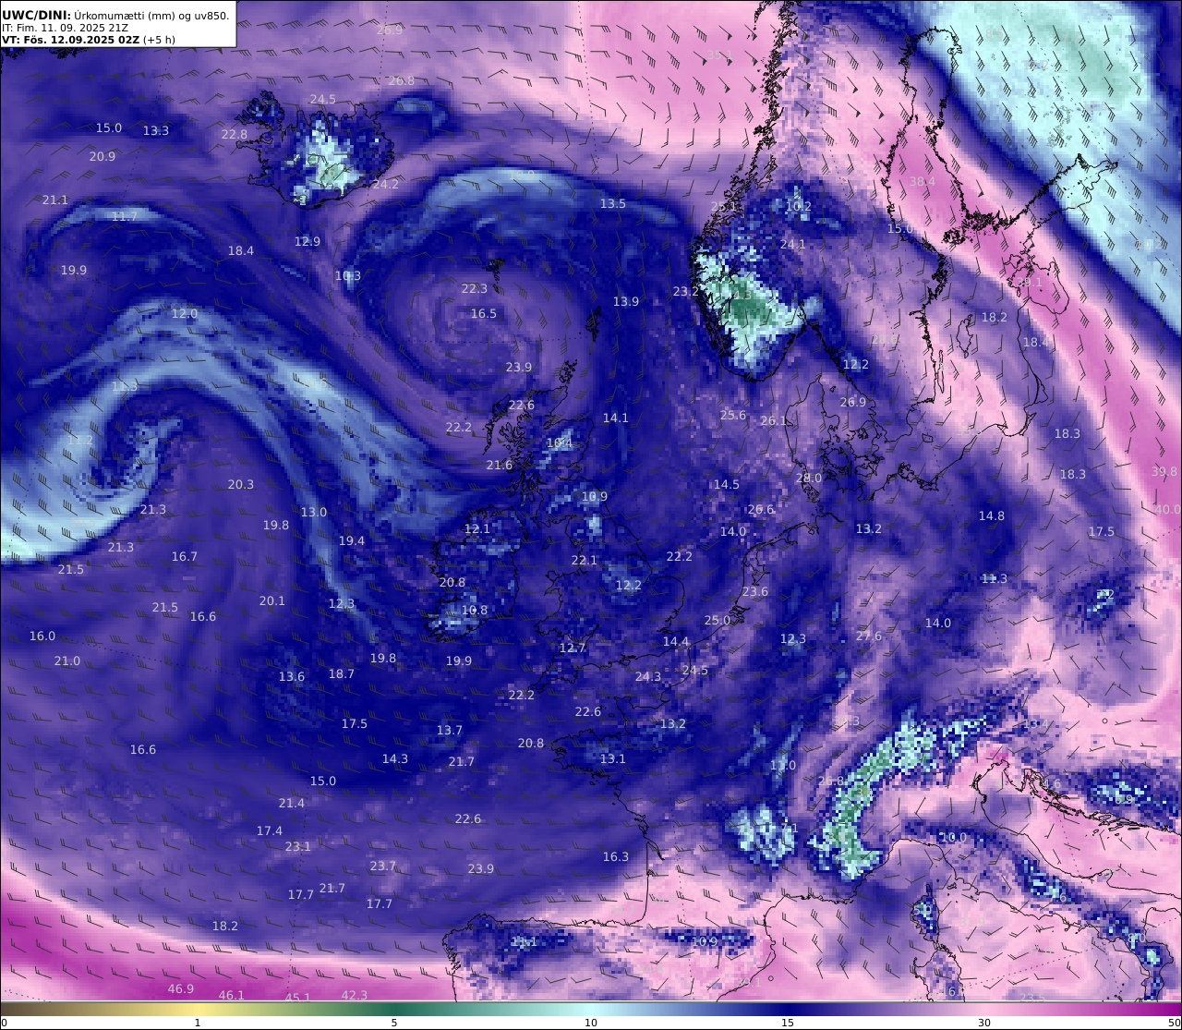Image resolution: width=1182 pixels, height=1030 pixels.
Task: Click the map value 27.6
Action: pyautogui.click(x=869, y=636)
